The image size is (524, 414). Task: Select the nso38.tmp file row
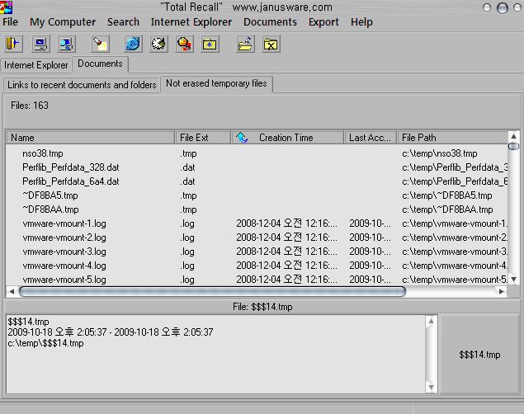pos(257,153)
